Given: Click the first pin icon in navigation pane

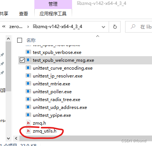Looking at the screenshot, I should (2, 55).
